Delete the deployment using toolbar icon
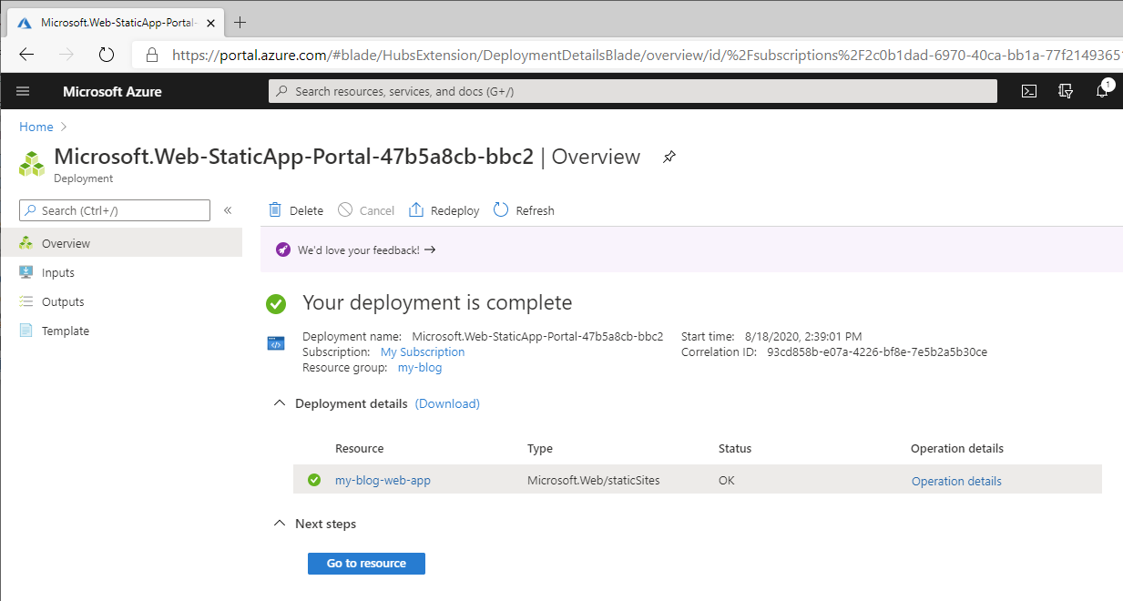 (x=295, y=209)
